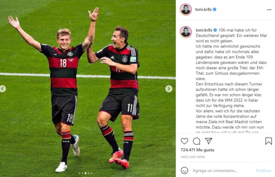The height and width of the screenshot is (177, 275).
Task: Open emoji picker smiley icon
Action: [184, 170]
